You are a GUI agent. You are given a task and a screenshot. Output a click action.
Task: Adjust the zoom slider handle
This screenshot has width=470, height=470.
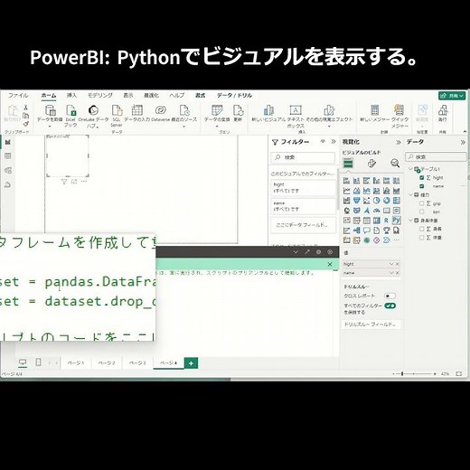click(x=402, y=373)
